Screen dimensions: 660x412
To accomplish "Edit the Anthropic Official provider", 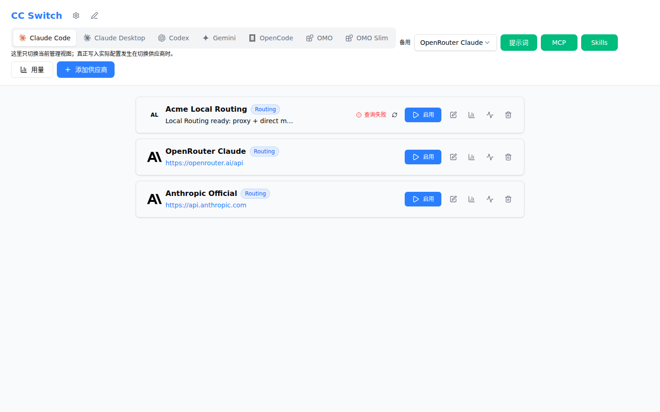I will tap(453, 199).
